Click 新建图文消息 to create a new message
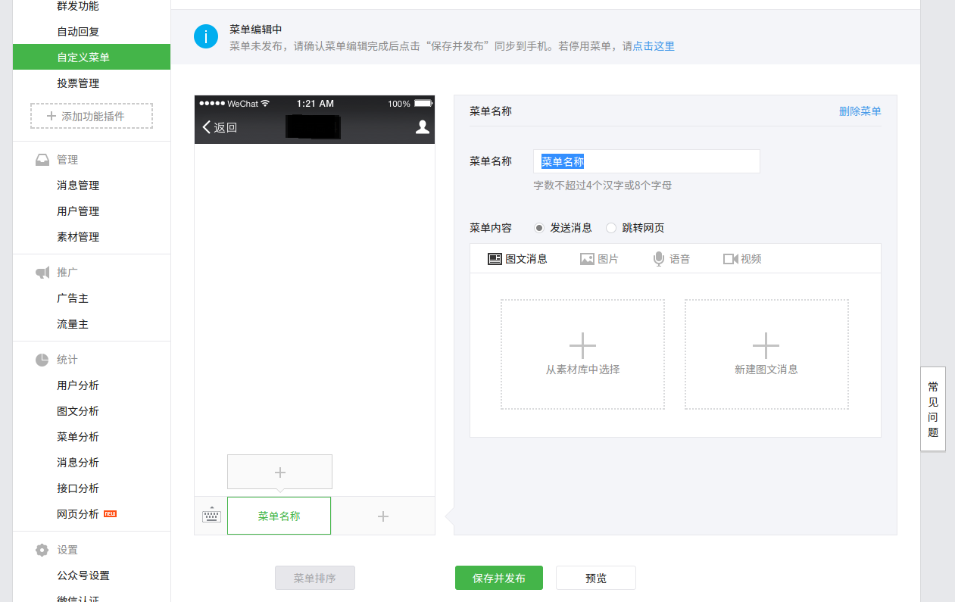 coord(766,354)
